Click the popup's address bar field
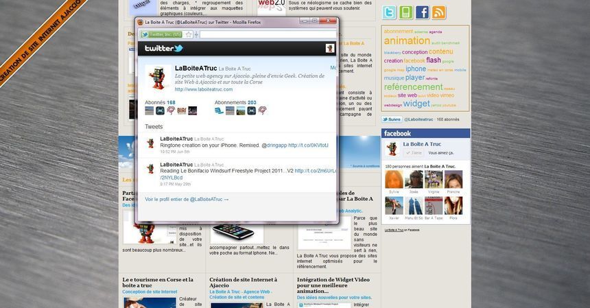The width and height of the screenshot is (590, 308). point(268,34)
